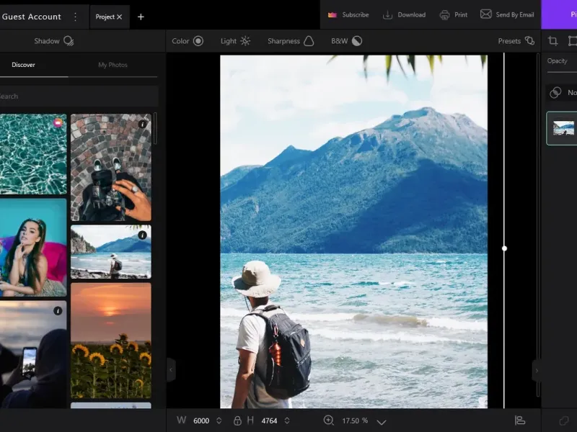Open Guest Account options menu
The height and width of the screenshot is (432, 577).
pyautogui.click(x=75, y=16)
